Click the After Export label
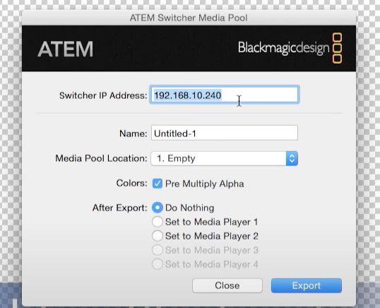This screenshot has height=308, width=380. 119,208
